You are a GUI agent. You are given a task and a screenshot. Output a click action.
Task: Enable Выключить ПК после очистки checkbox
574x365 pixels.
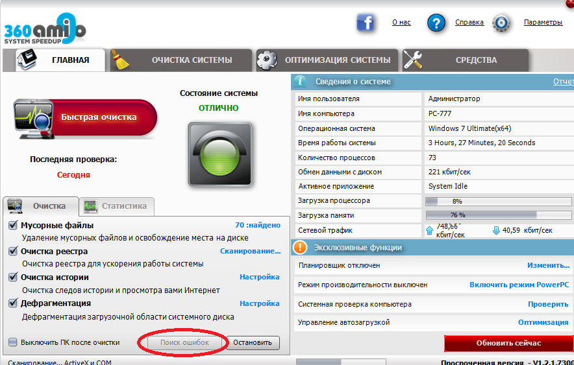pyautogui.click(x=13, y=342)
